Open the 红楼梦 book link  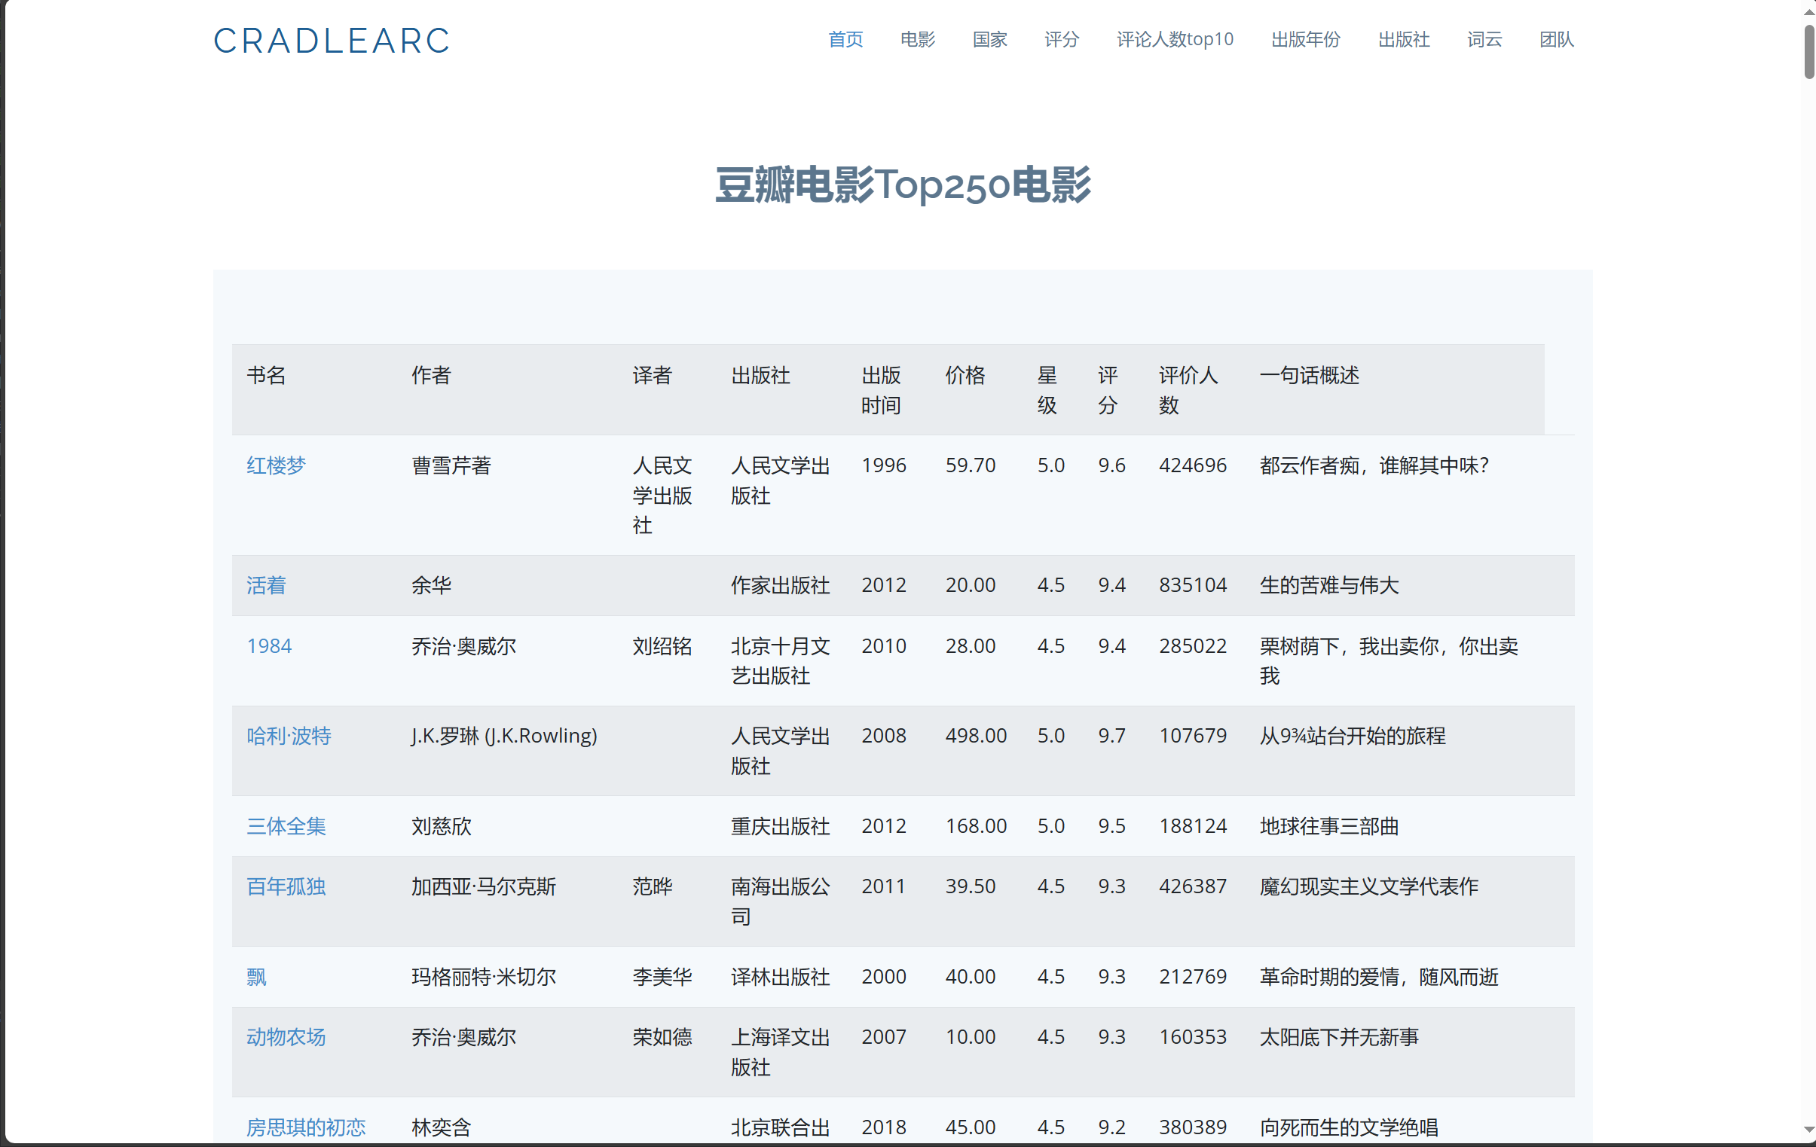pyautogui.click(x=276, y=465)
